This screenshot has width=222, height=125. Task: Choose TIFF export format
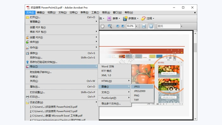(142, 100)
